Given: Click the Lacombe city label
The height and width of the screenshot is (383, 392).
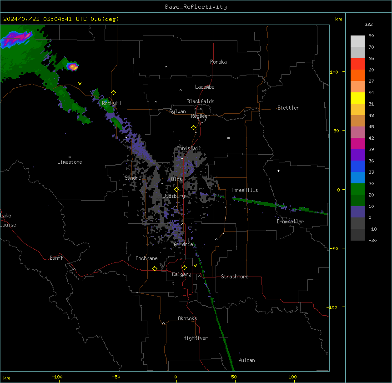Looking at the screenshot, I should (205, 87).
